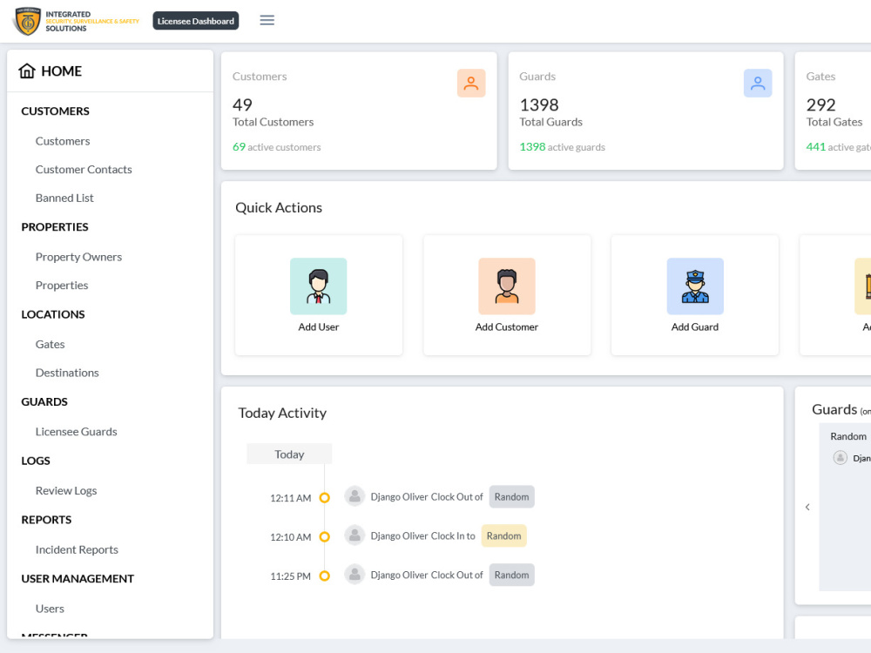This screenshot has height=653, width=871.
Task: Click the Add Customer avatar icon
Action: coord(507,286)
